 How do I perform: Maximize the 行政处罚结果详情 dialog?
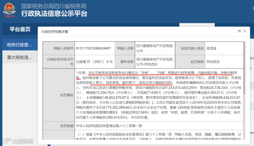239,31
